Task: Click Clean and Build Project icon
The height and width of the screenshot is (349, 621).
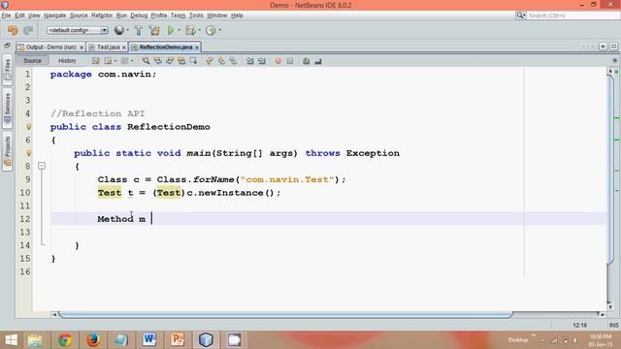Action: tap(154, 30)
